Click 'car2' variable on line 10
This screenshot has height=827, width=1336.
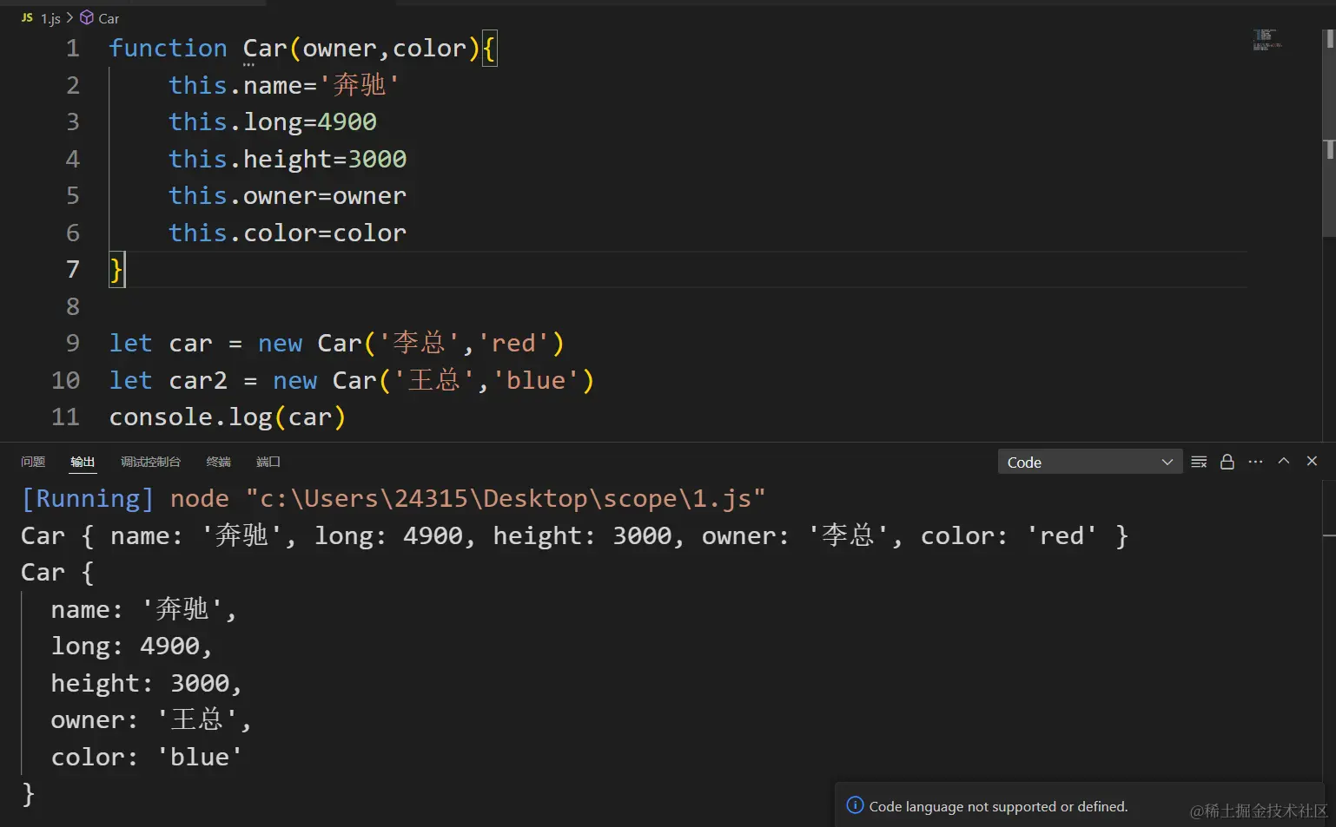(198, 381)
